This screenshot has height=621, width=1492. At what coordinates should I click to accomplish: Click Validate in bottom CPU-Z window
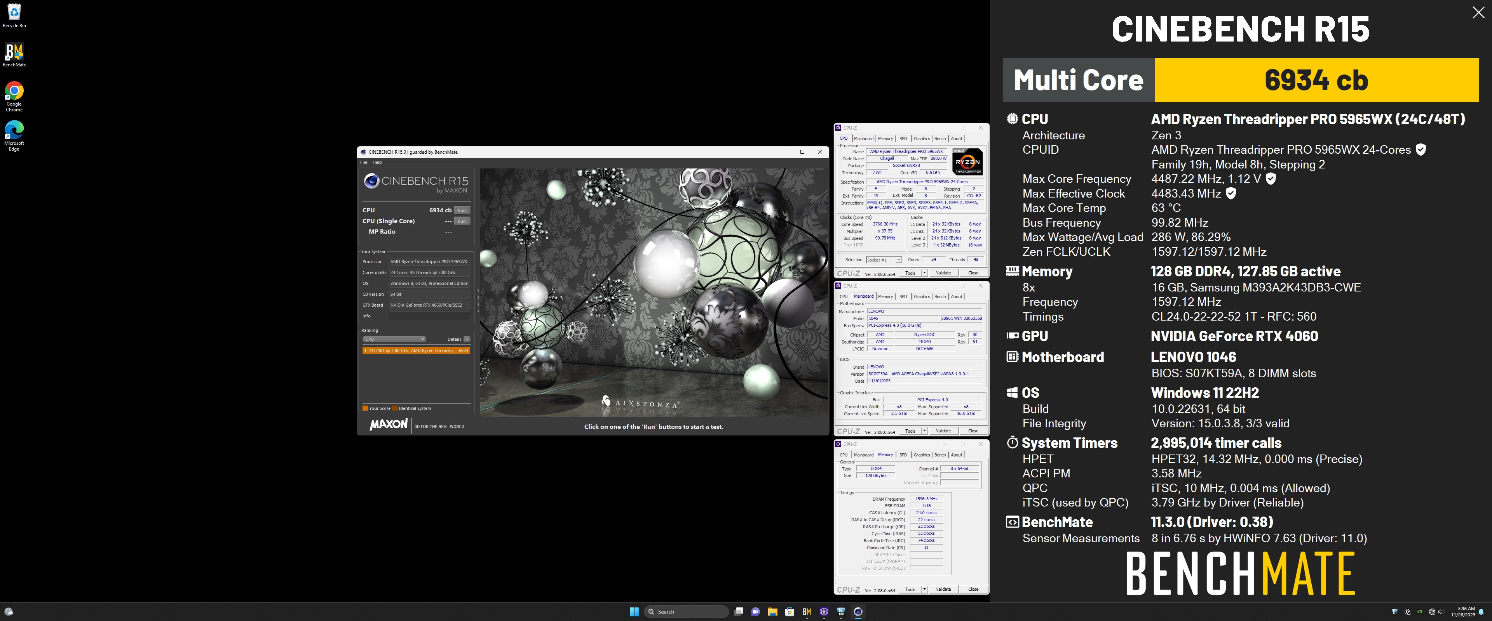(x=943, y=589)
